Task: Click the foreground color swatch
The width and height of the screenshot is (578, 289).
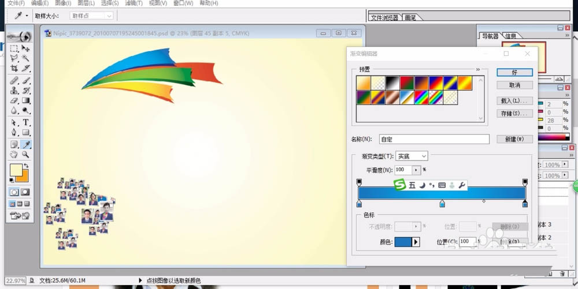Action: pyautogui.click(x=16, y=170)
